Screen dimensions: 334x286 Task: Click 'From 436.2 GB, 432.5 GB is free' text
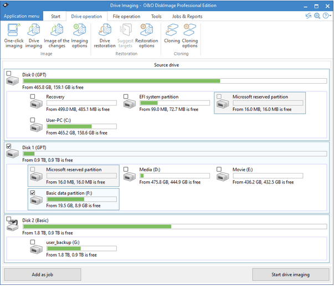pos(263,182)
